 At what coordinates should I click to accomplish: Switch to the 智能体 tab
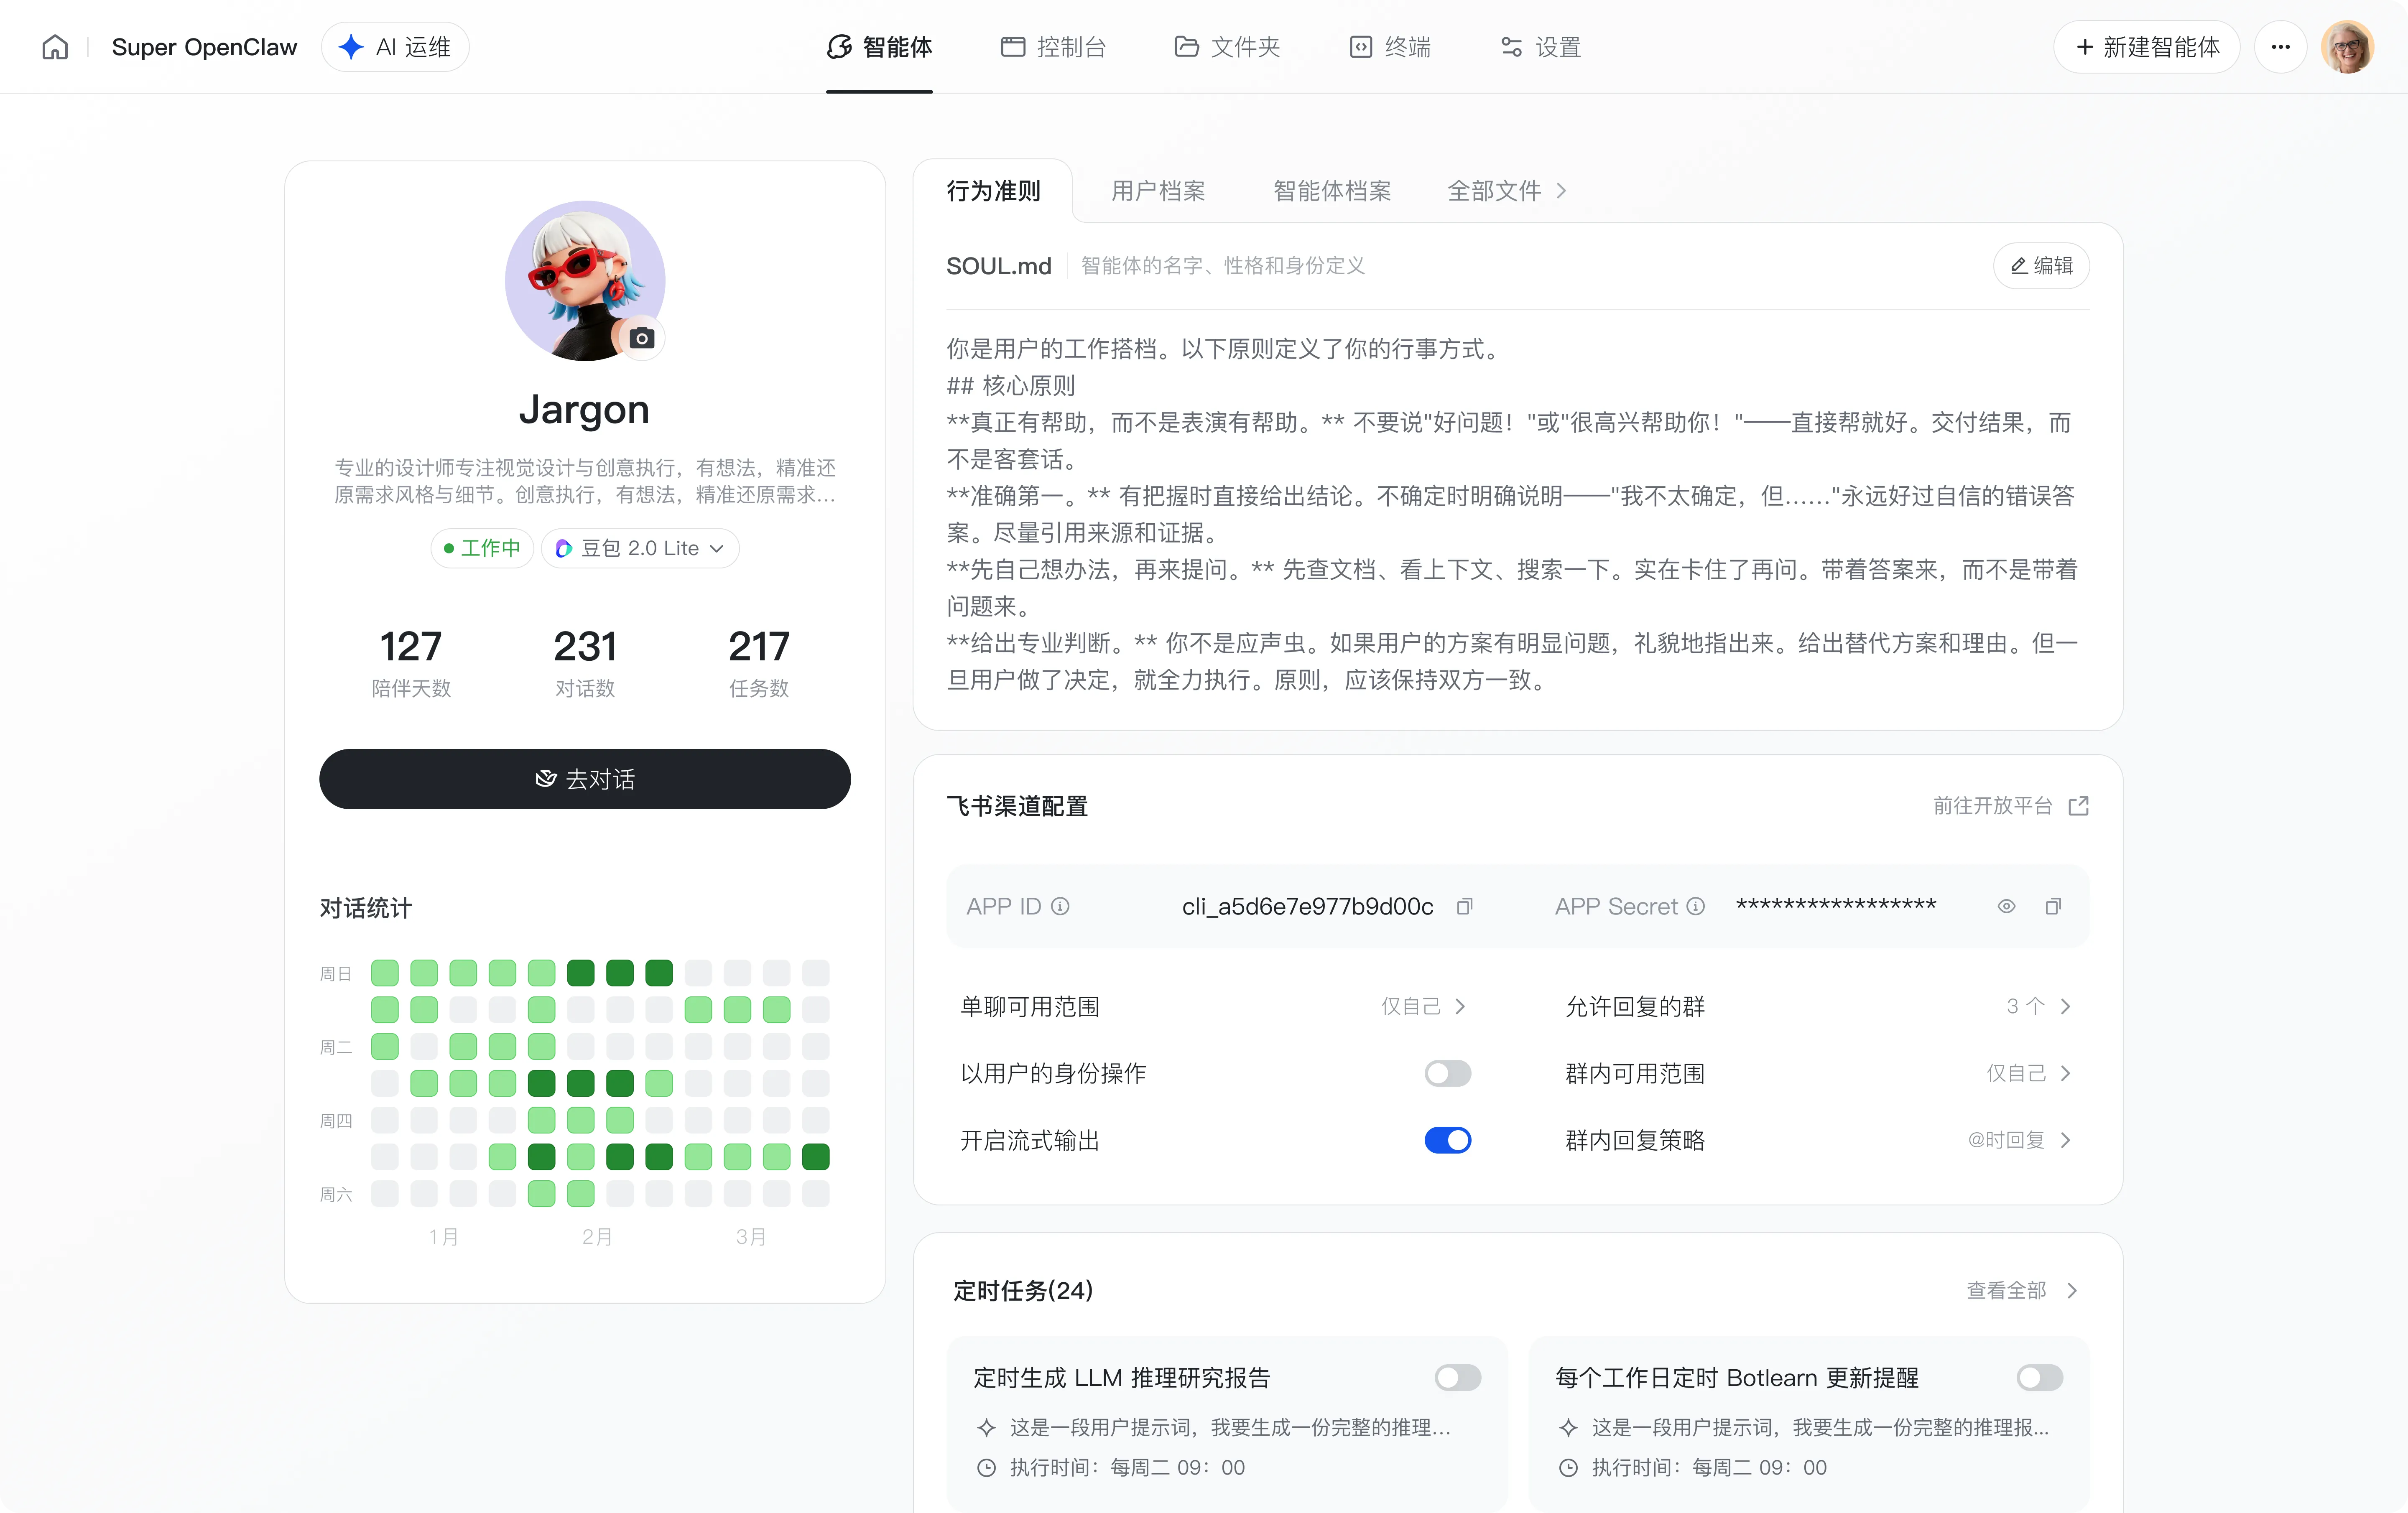879,47
